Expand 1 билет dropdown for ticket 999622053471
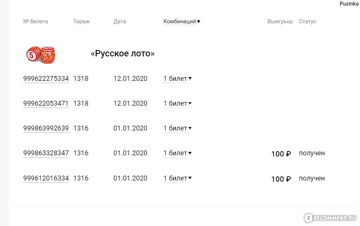 [177, 103]
